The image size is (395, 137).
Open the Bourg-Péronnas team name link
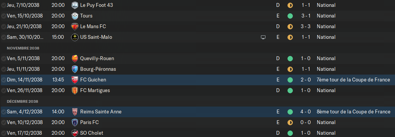(x=98, y=69)
